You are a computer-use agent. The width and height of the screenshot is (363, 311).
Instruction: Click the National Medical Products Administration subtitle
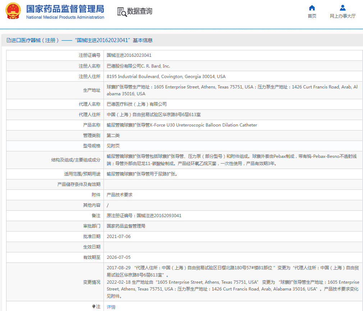pyautogui.click(x=65, y=17)
